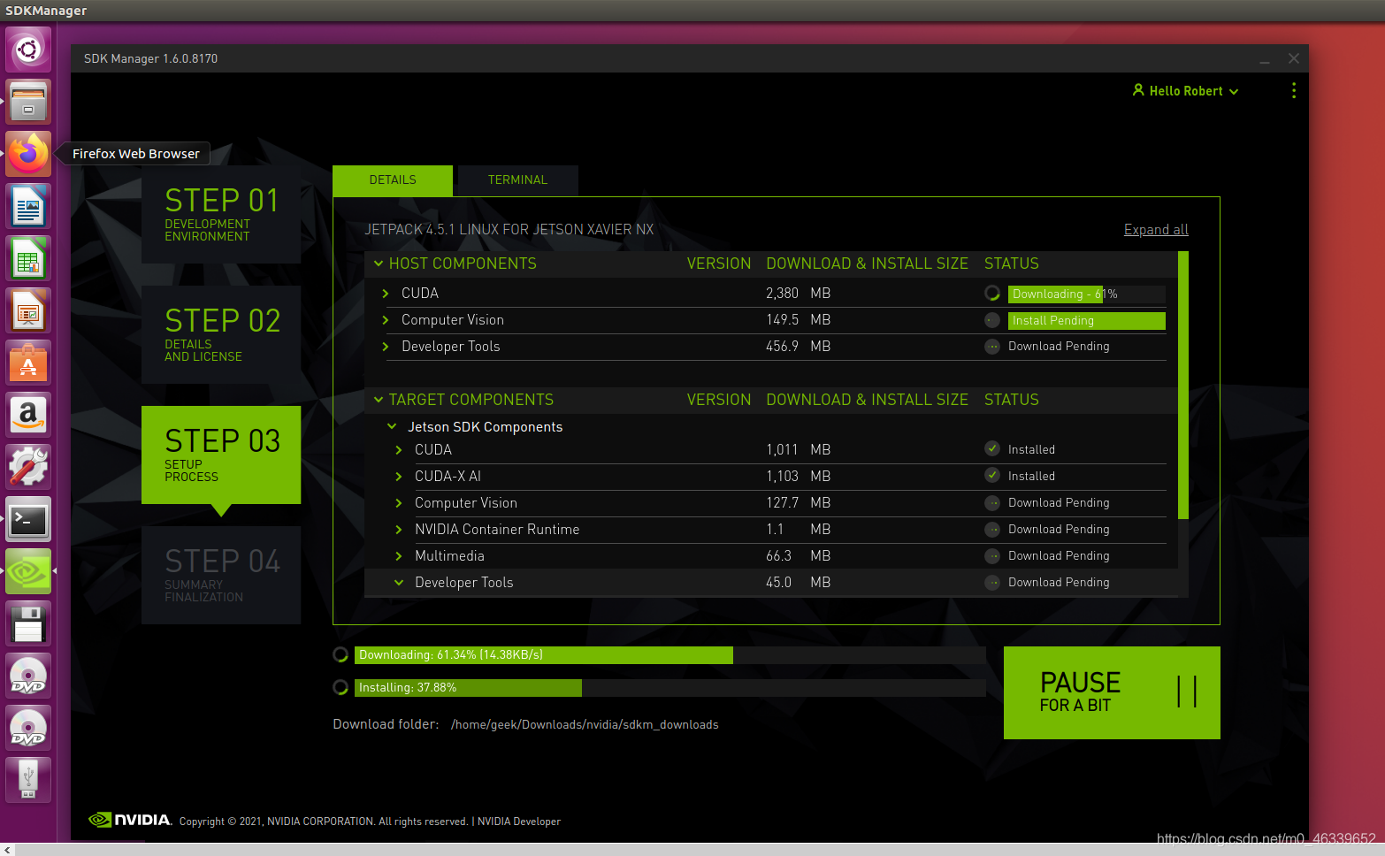Open the Ubuntu dash search icon
1385x856 pixels.
point(28,50)
